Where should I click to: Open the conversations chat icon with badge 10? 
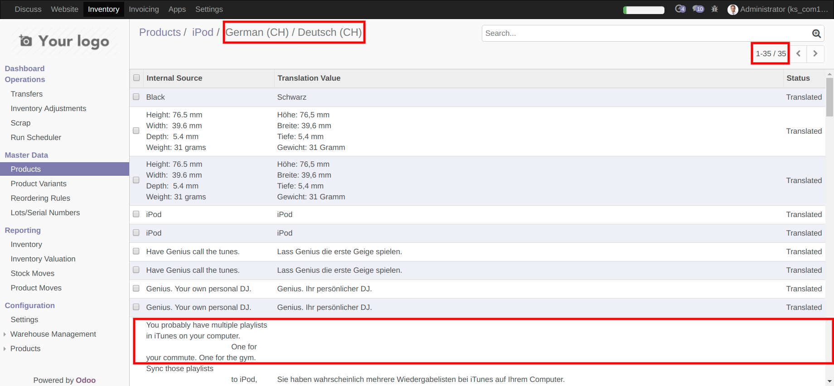pos(698,9)
